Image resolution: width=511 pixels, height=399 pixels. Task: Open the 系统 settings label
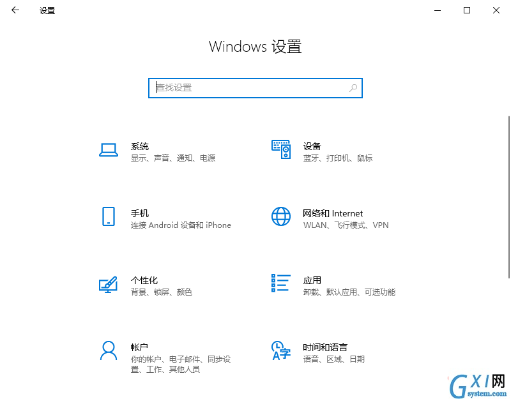pyautogui.click(x=140, y=146)
